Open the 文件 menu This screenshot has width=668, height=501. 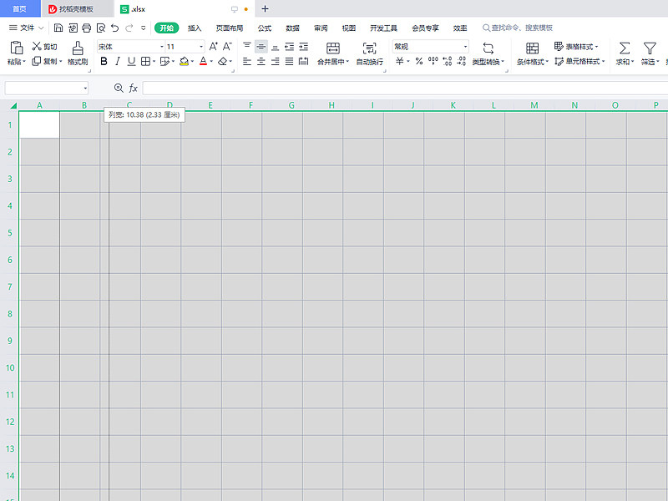[x=27, y=28]
